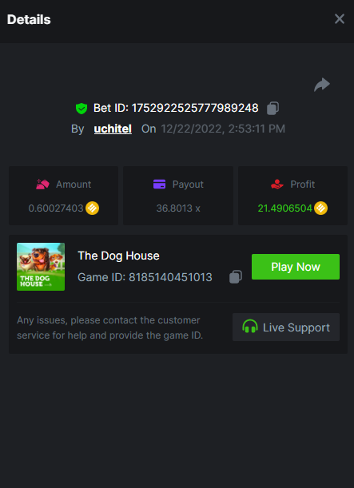
Task: Open the uchitel user profile link
Action: pyautogui.click(x=113, y=129)
